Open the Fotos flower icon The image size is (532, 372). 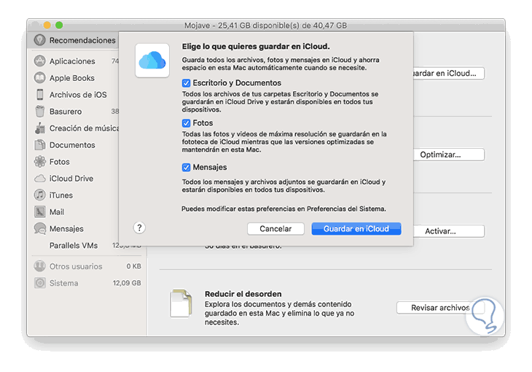click(x=39, y=161)
